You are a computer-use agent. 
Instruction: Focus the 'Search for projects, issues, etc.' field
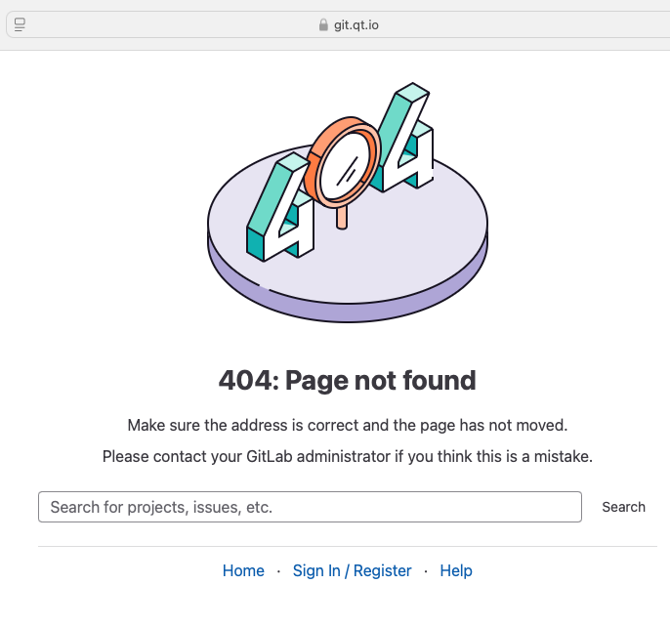(x=310, y=507)
